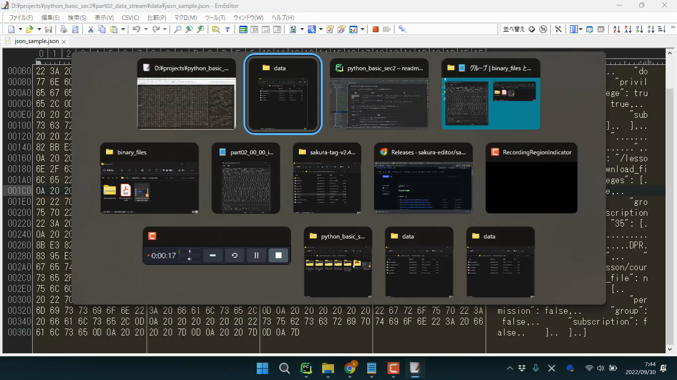Image resolution: width=677 pixels, height=380 pixels.
Task: Click the Sort A to Z icon
Action: (616, 29)
